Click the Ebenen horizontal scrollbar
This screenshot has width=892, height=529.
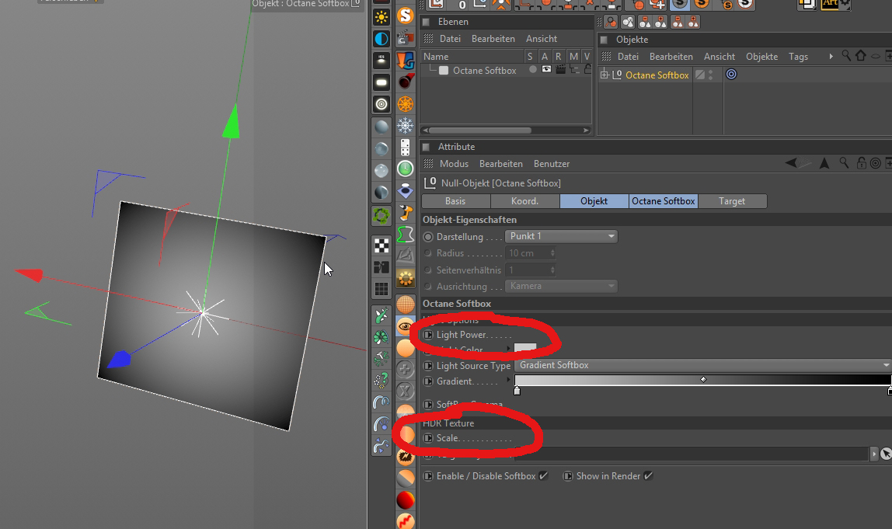[x=481, y=131]
